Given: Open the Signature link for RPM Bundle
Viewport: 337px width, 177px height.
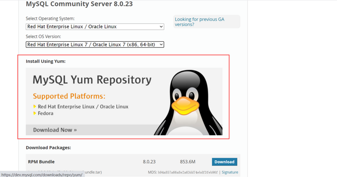Looking at the screenshot, I should (x=230, y=172).
